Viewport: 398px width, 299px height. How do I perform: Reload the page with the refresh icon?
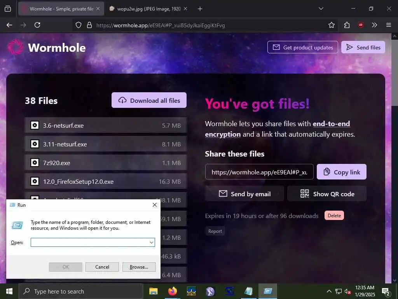coord(37,25)
